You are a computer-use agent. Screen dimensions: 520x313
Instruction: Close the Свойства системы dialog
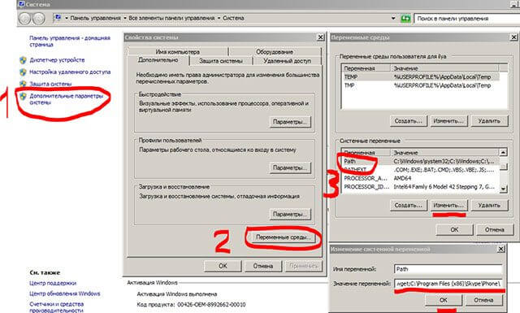pyautogui.click(x=320, y=37)
